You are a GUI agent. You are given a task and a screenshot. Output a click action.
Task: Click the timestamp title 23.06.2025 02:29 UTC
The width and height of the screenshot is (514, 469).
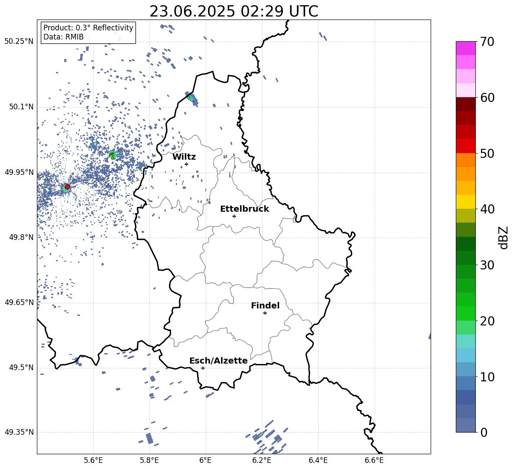[x=234, y=11]
